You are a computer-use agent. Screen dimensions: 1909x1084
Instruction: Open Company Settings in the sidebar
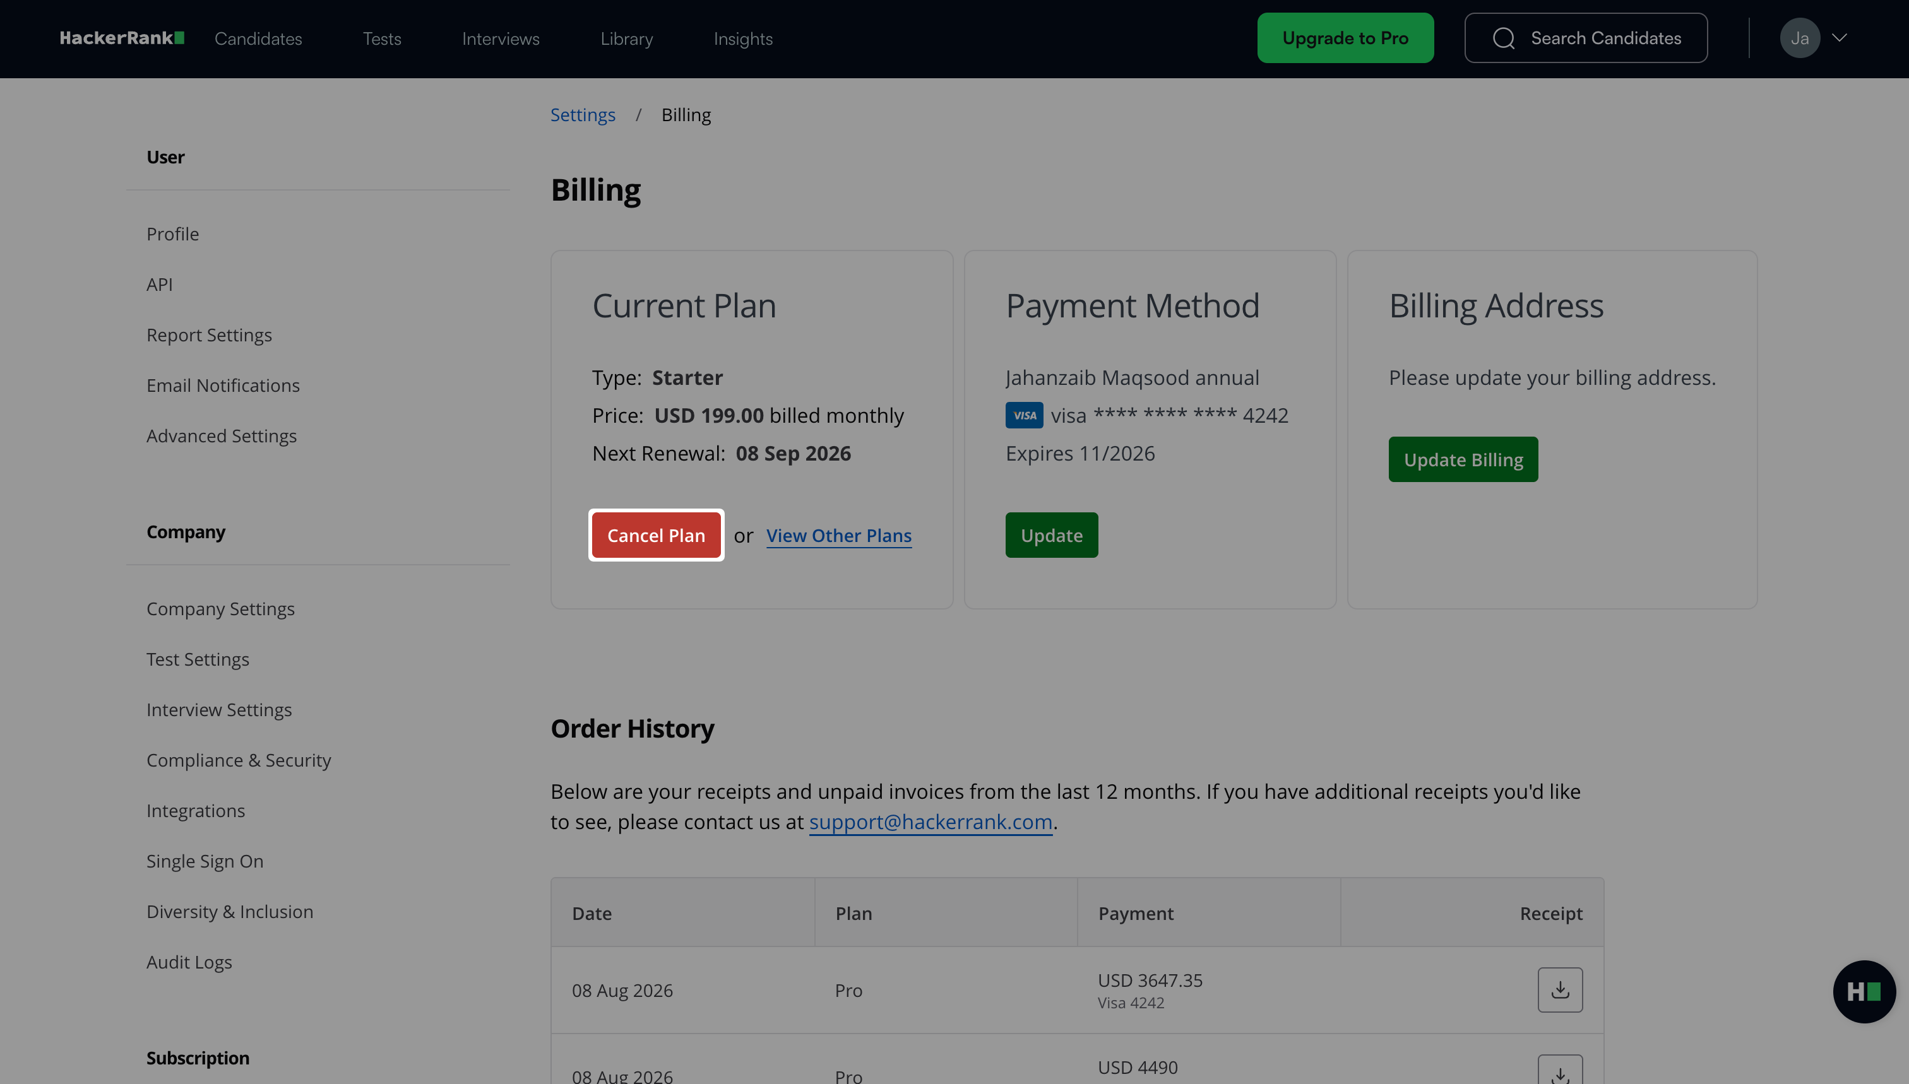coord(220,609)
